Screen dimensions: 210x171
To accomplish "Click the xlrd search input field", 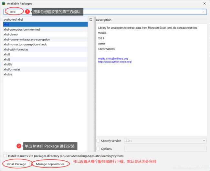I will tap(105, 12).
